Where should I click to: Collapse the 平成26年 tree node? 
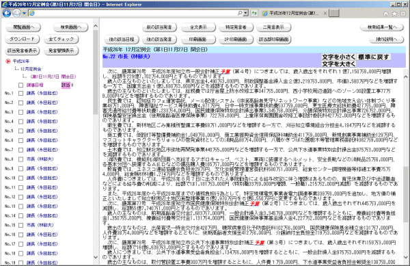8,62
